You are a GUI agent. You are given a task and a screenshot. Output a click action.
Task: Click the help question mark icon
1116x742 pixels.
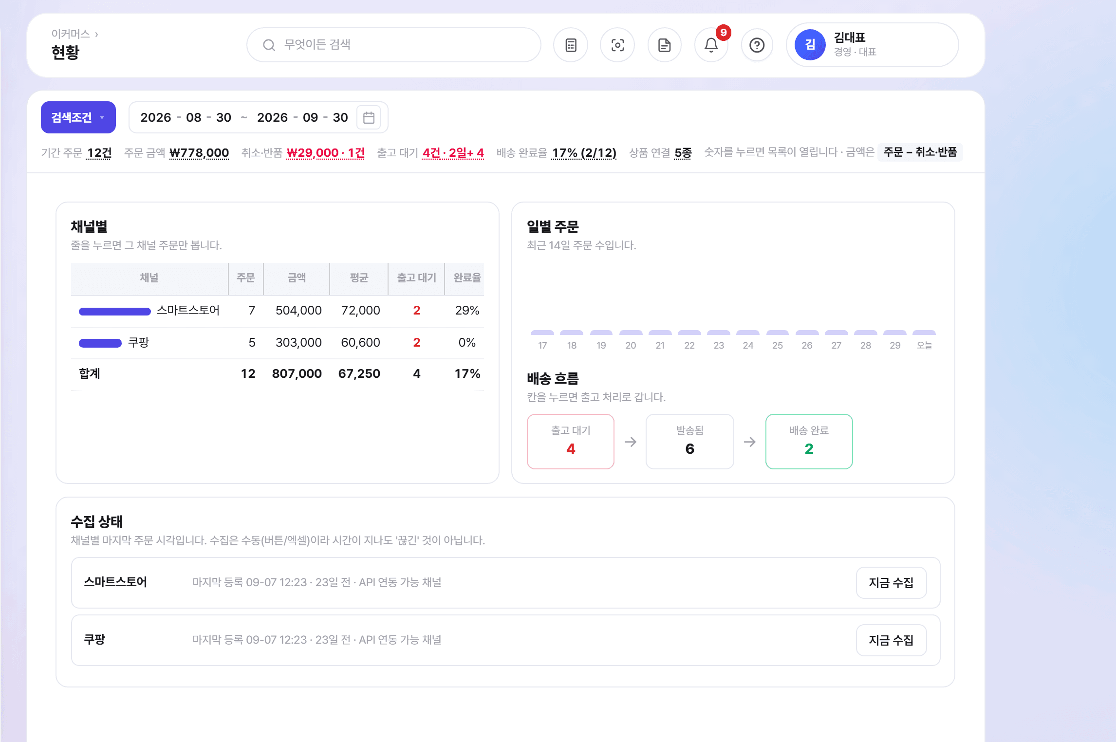pyautogui.click(x=757, y=45)
